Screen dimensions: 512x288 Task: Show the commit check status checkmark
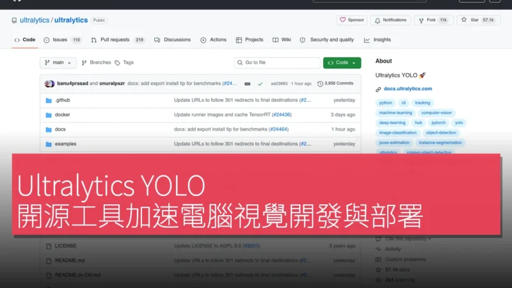260,84
